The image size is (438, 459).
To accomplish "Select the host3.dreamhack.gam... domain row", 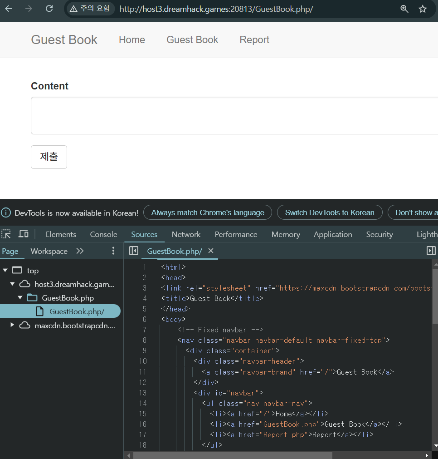I will [x=61, y=284].
